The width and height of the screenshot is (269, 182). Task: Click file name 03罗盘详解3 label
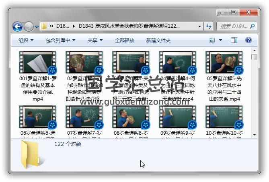[x=131, y=89]
